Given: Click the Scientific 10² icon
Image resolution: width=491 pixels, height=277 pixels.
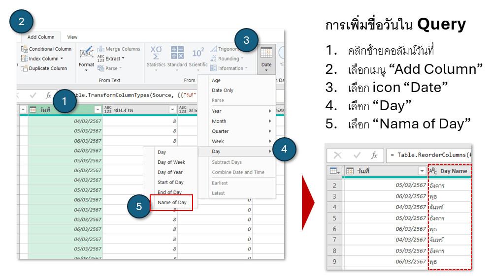Looking at the screenshot, I should [198, 53].
